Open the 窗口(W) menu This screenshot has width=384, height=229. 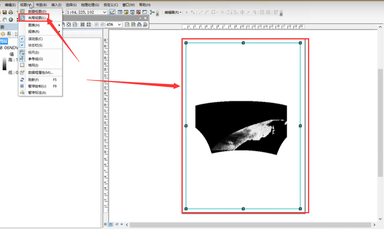point(128,5)
